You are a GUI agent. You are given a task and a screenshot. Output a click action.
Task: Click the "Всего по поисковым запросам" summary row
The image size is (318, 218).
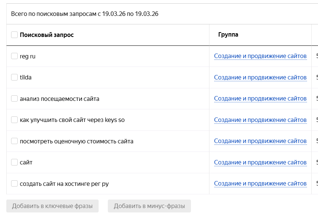85,14
